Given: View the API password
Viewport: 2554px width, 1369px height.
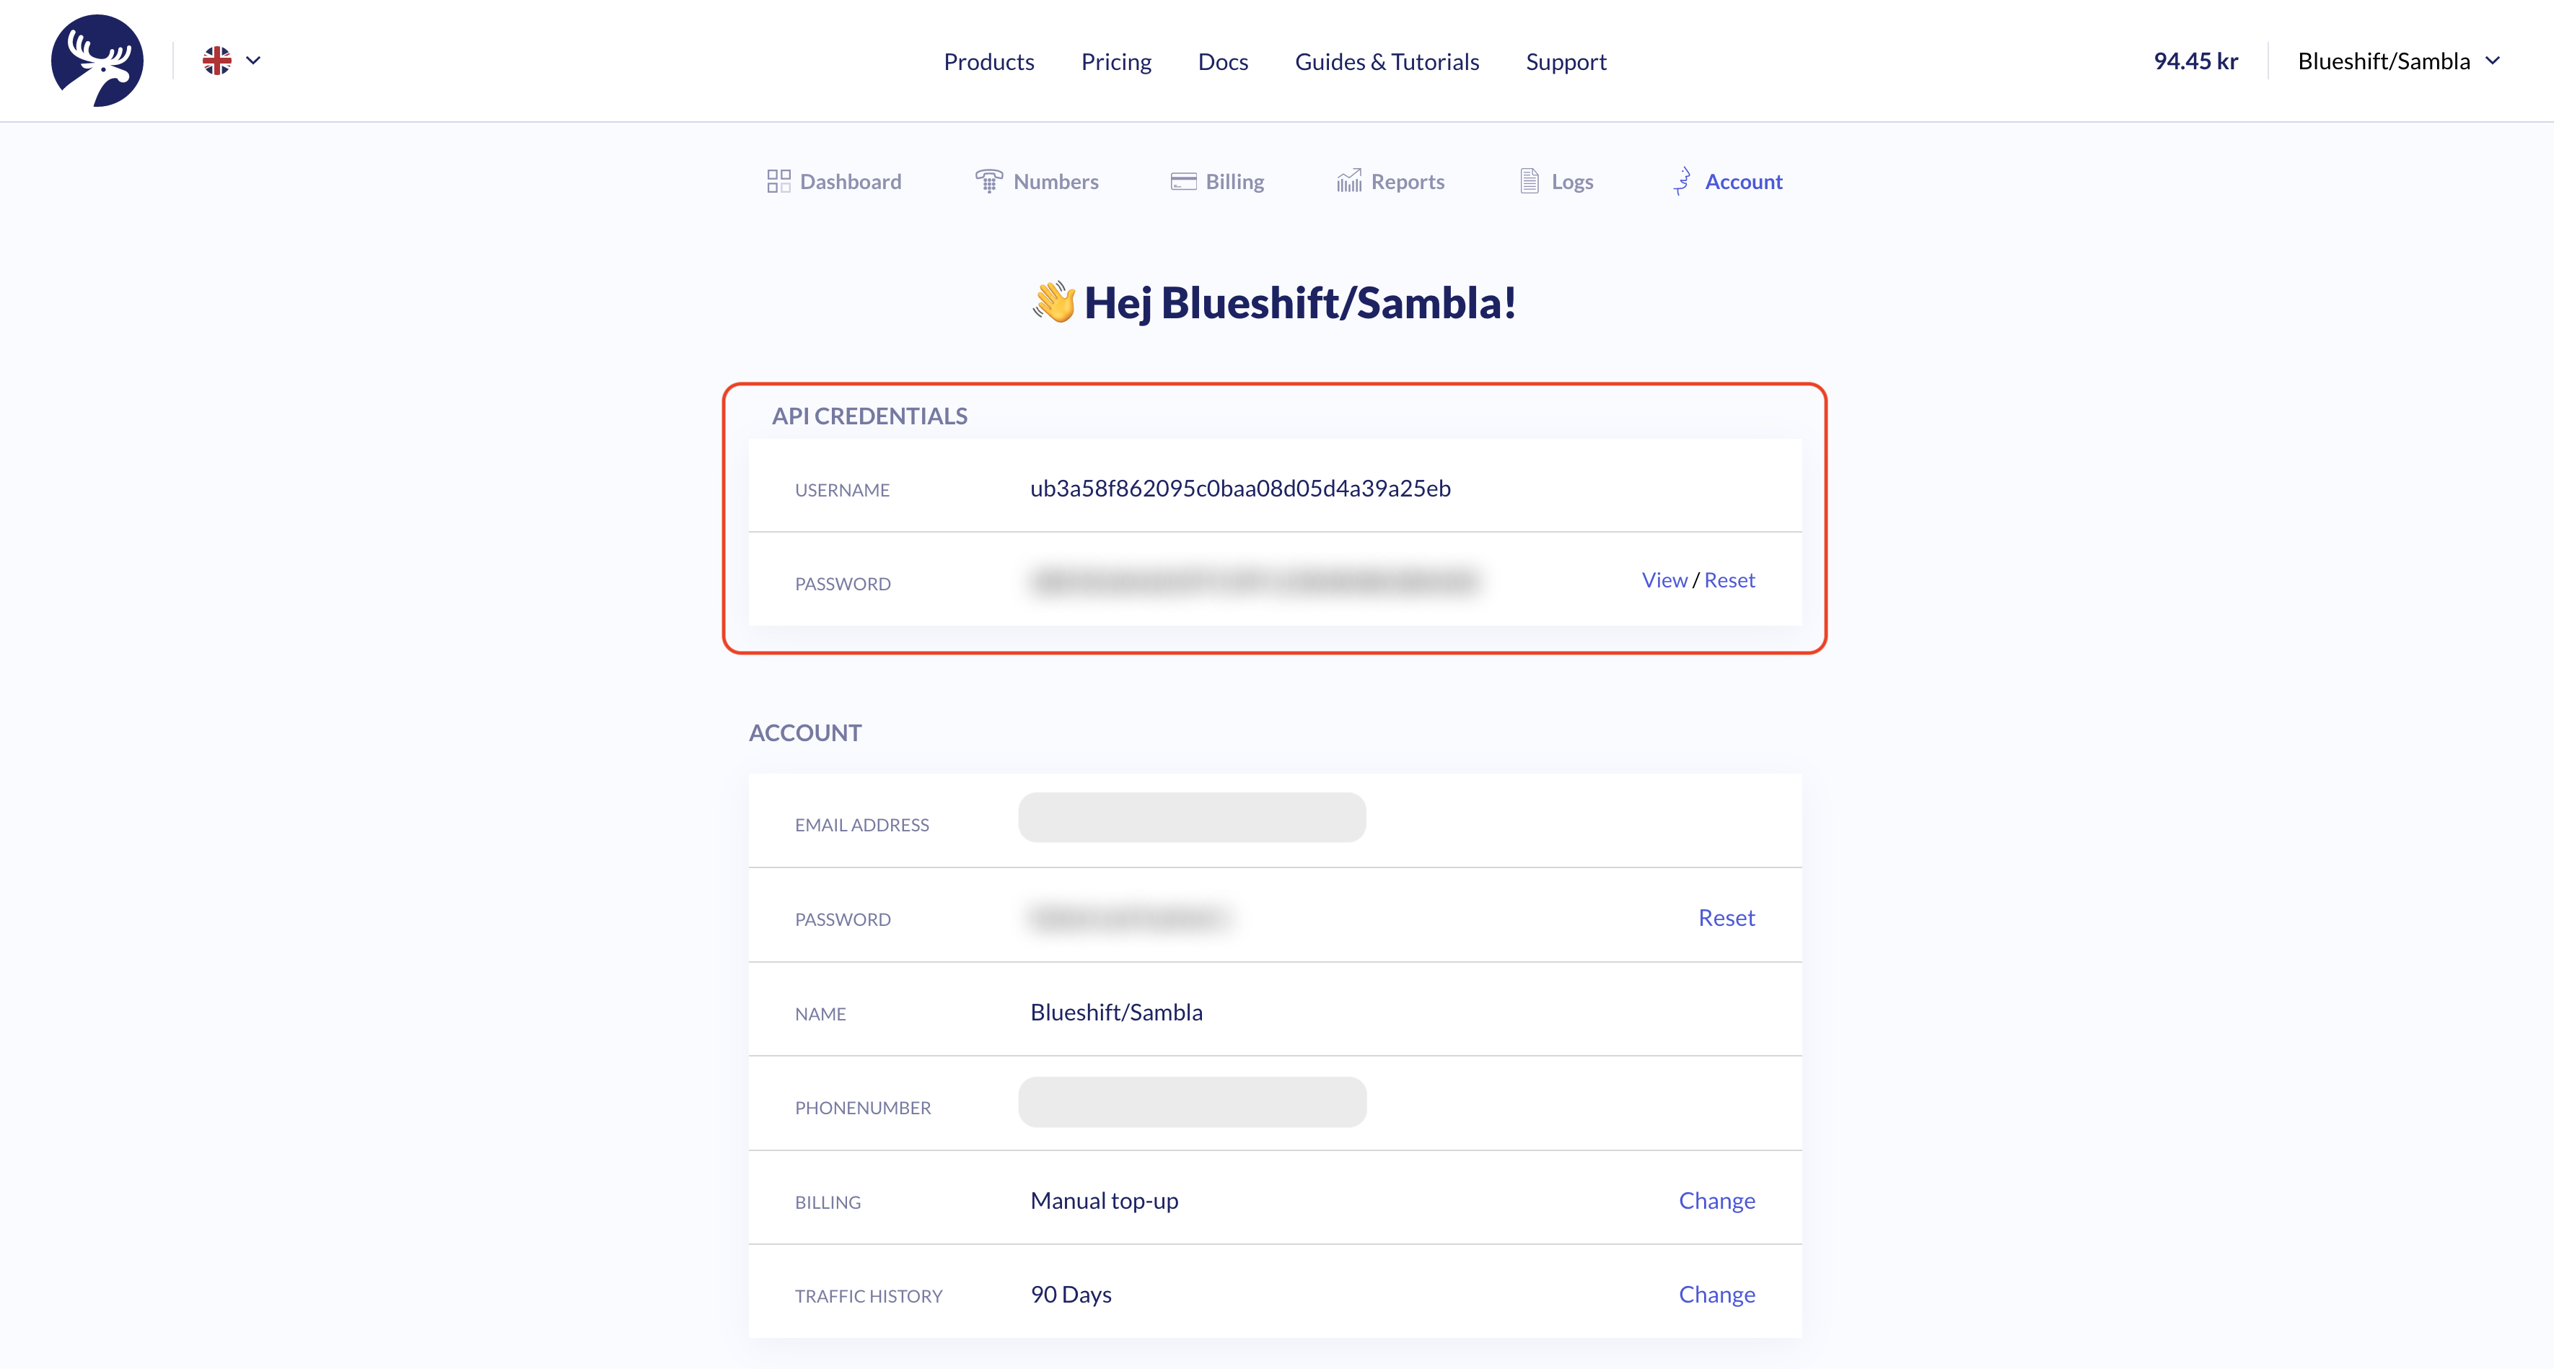Looking at the screenshot, I should 1664,580.
